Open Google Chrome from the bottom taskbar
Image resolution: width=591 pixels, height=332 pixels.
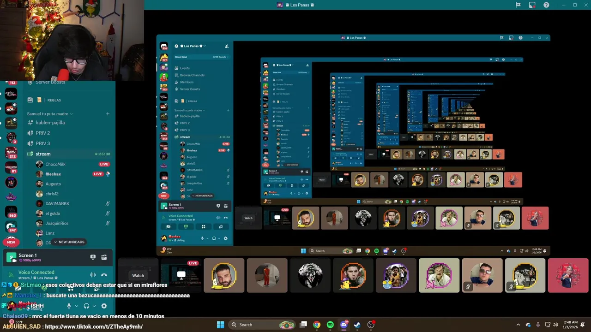(316, 325)
